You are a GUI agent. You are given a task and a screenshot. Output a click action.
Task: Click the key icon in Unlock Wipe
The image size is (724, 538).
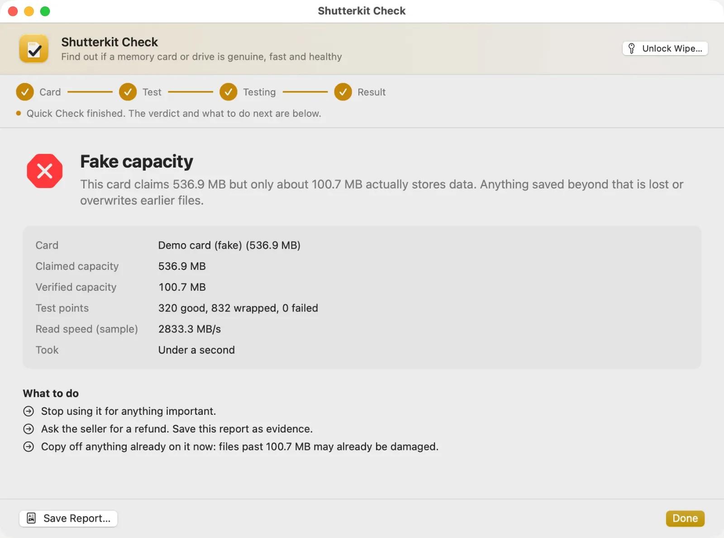coord(632,48)
